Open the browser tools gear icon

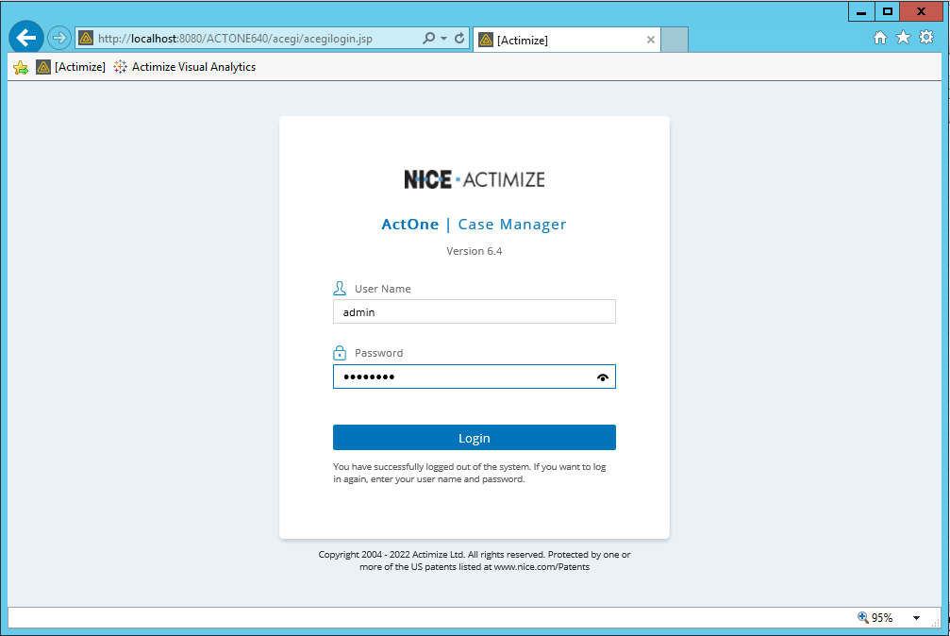[926, 38]
